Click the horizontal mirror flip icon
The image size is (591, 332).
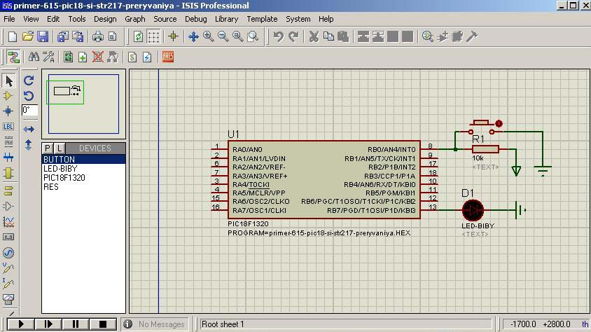click(29, 130)
